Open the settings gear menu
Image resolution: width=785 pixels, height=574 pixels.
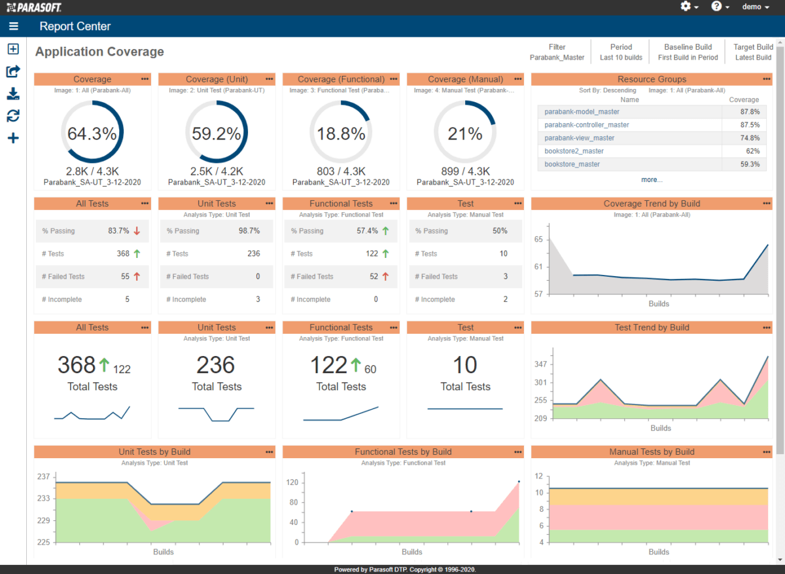pos(687,7)
